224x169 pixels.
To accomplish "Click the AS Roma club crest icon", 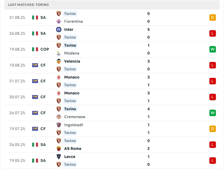I will coord(59,149).
